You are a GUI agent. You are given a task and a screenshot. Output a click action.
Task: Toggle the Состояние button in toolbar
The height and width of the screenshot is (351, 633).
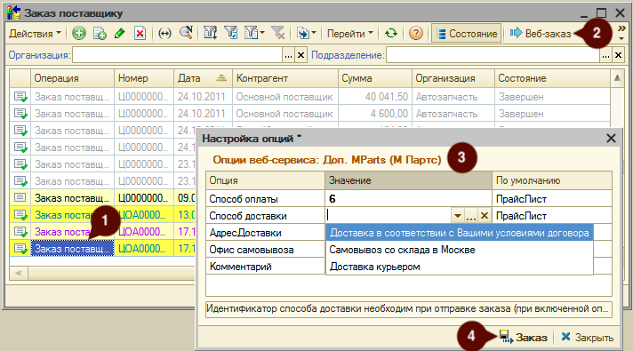[467, 34]
